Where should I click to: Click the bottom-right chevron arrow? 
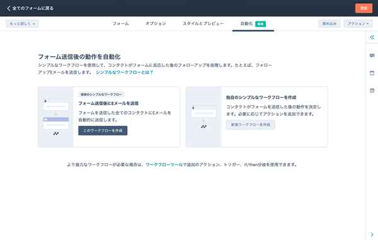[372, 234]
